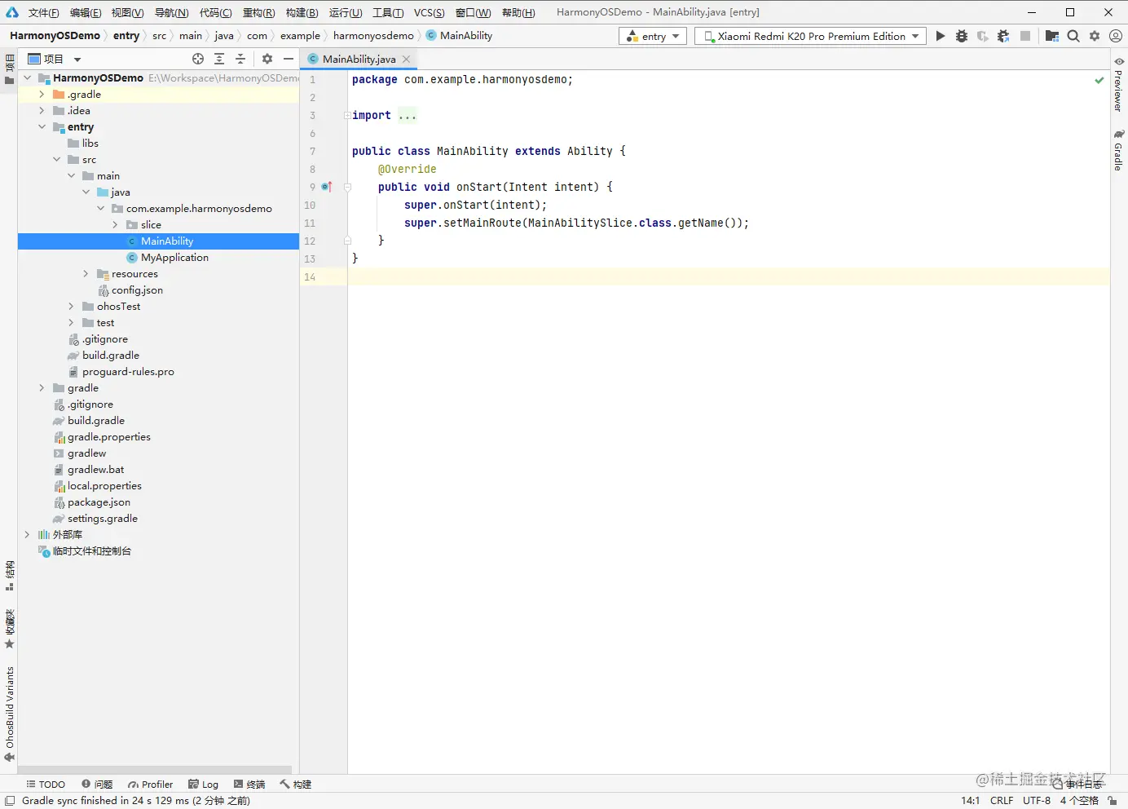Viewport: 1128px width, 809px height.
Task: Click override gutter icon on line 9
Action: (327, 187)
